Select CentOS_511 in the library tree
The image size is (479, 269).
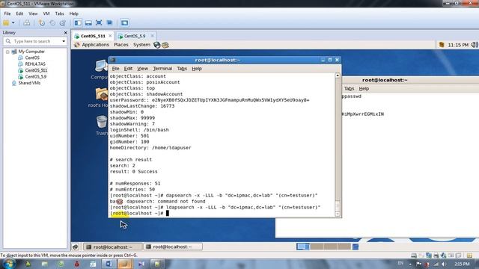pos(36,70)
